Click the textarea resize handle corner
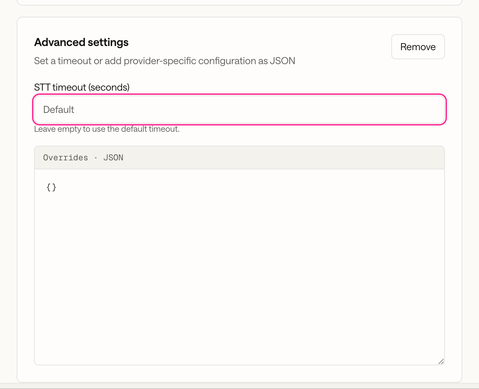Viewport: 479px width, 389px height. click(441, 361)
